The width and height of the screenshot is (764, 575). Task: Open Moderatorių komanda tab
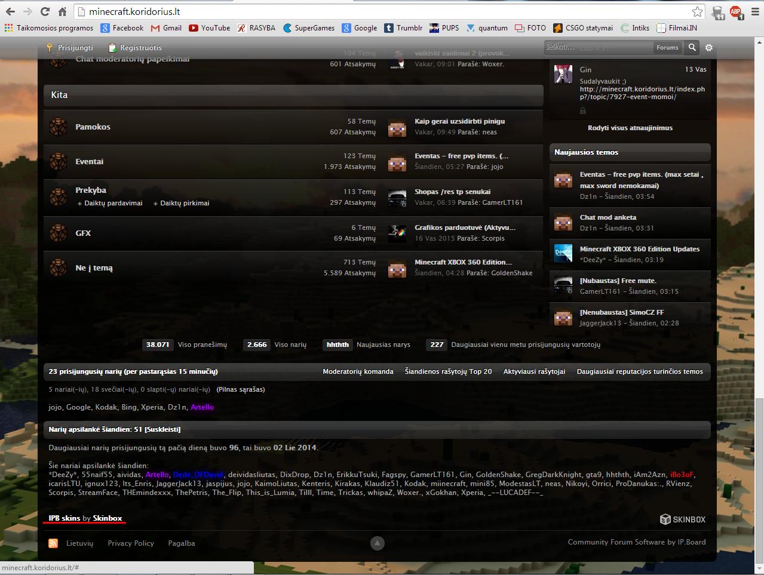tap(358, 371)
